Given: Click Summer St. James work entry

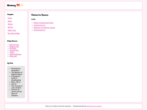Looking at the screenshot, I should 17,93.
